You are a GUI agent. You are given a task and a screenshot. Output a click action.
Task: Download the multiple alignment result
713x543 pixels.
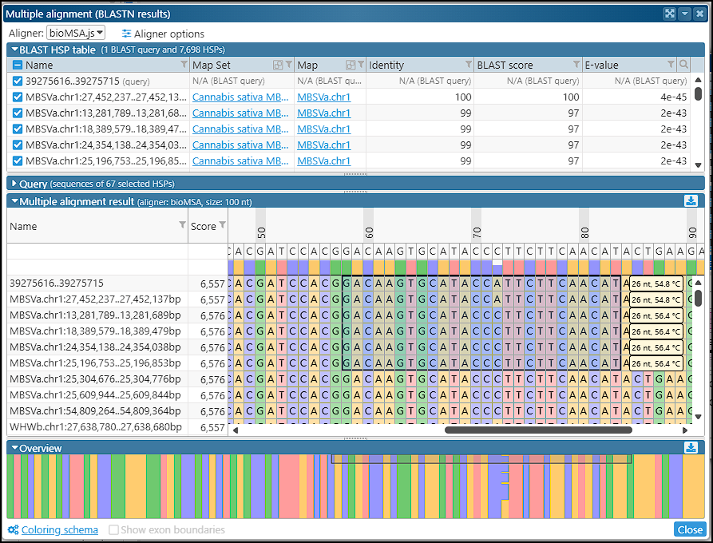coord(691,200)
